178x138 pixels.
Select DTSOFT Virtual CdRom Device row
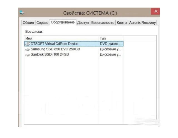coord(74,44)
